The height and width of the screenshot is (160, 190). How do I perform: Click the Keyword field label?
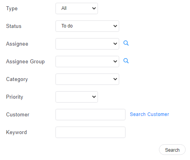coord(17,132)
